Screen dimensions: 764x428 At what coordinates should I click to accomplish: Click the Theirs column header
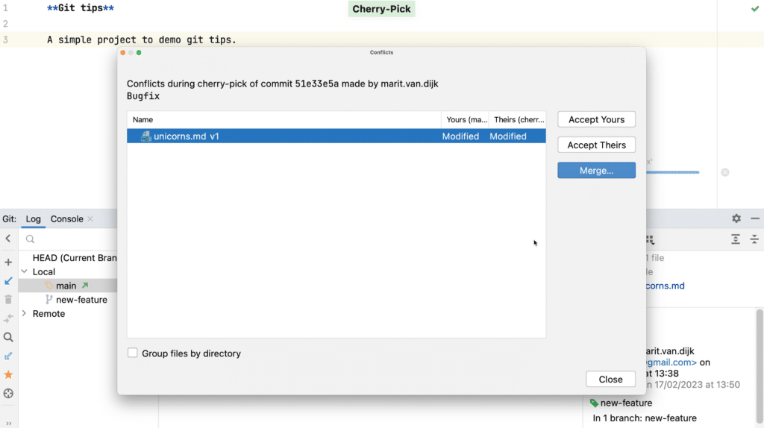click(519, 120)
